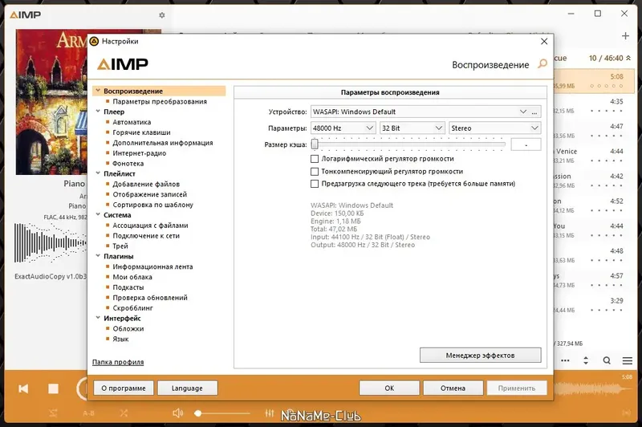Click cache size value field
Image resolution: width=642 pixels, height=427 pixels.
tap(526, 144)
